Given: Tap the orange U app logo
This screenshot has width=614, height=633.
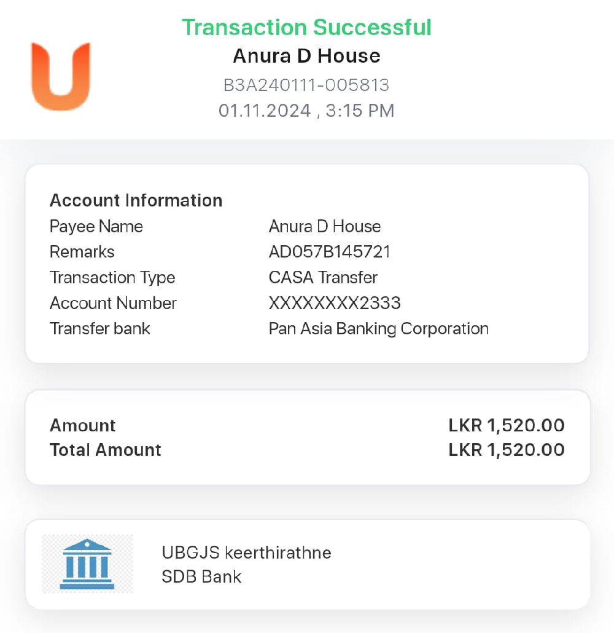Looking at the screenshot, I should pos(60,77).
